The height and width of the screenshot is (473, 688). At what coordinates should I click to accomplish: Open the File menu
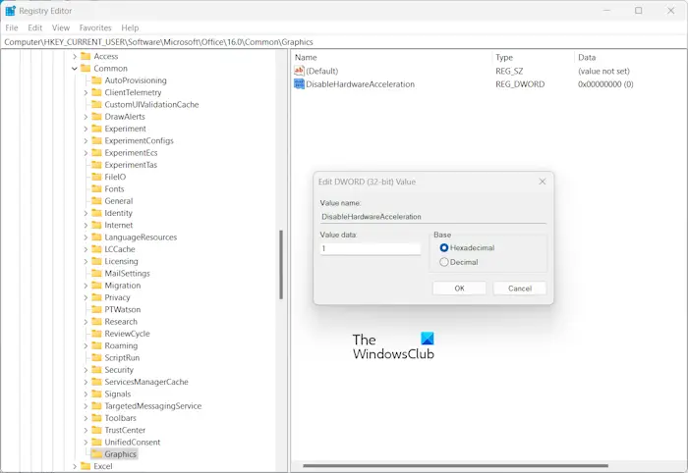[12, 27]
